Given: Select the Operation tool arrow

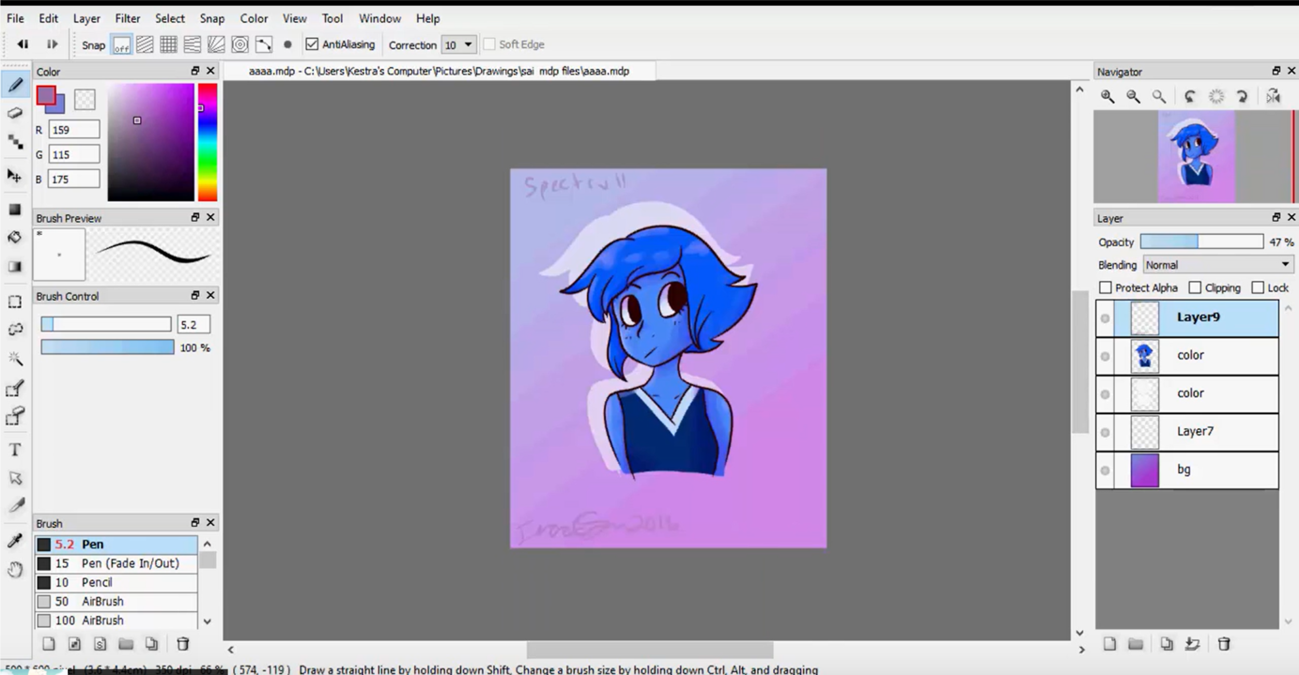Looking at the screenshot, I should tap(16, 478).
